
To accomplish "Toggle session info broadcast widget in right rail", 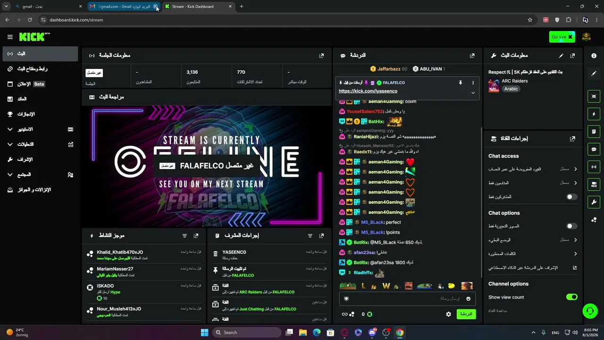I will (594, 167).
